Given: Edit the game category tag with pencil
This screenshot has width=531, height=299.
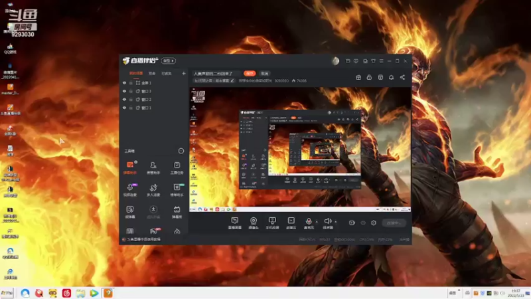Looking at the screenshot, I should point(214,80).
